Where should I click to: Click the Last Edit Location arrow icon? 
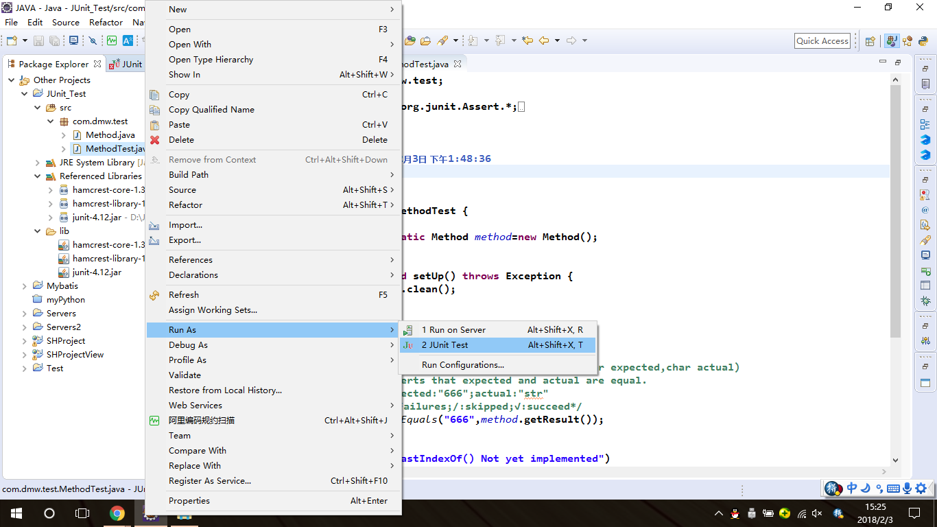(x=527, y=41)
